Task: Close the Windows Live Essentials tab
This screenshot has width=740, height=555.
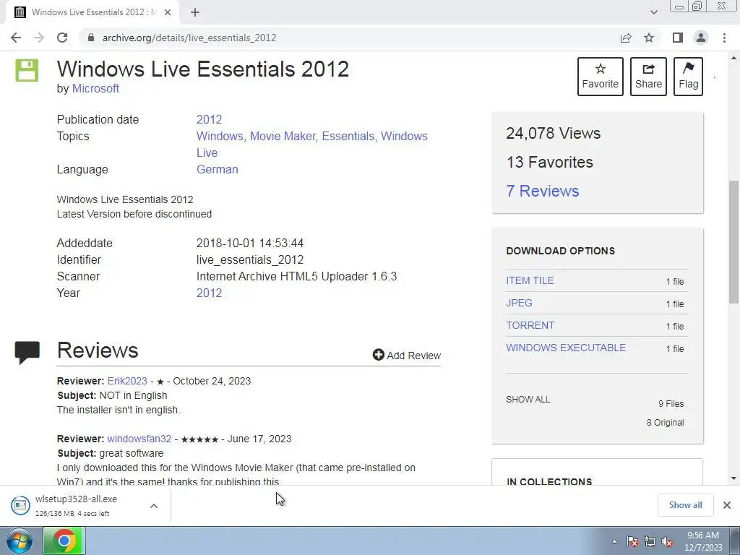Action: 168,12
